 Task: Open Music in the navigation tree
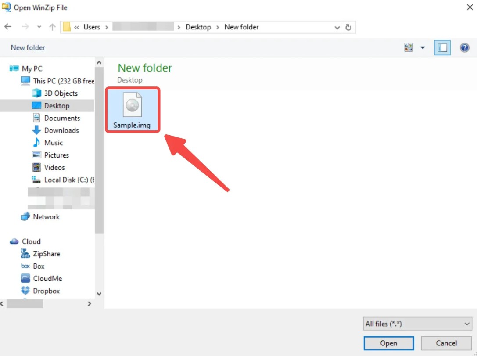pyautogui.click(x=54, y=143)
